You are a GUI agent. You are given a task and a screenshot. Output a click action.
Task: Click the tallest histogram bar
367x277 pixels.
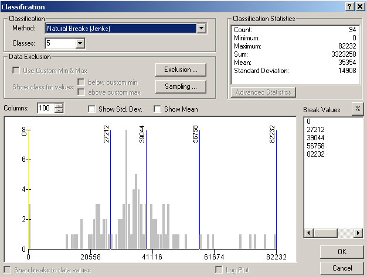point(127,189)
